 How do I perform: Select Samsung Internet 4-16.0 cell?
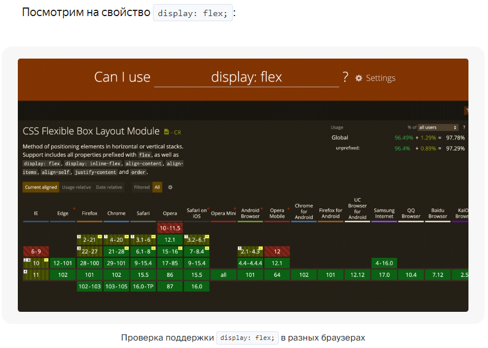click(384, 263)
